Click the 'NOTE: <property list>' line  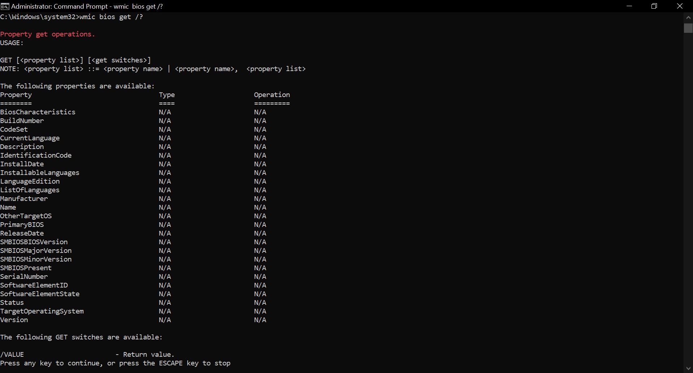click(x=153, y=69)
